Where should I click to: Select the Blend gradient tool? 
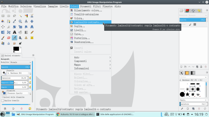[26, 32]
